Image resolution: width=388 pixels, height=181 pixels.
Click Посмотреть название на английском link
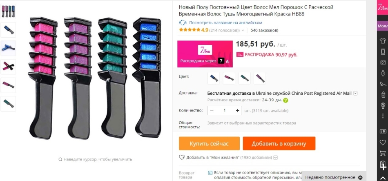point(225,22)
